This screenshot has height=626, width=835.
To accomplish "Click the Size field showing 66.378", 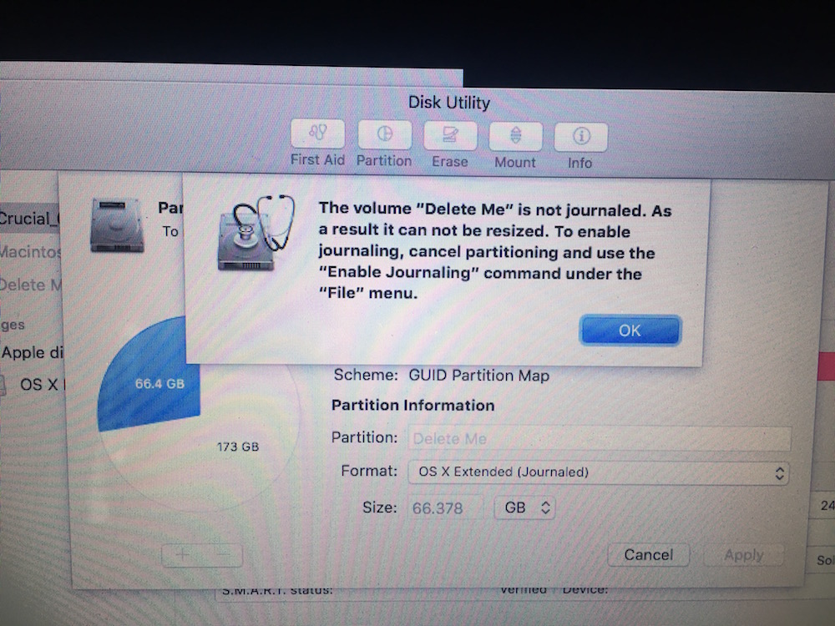I will (446, 507).
